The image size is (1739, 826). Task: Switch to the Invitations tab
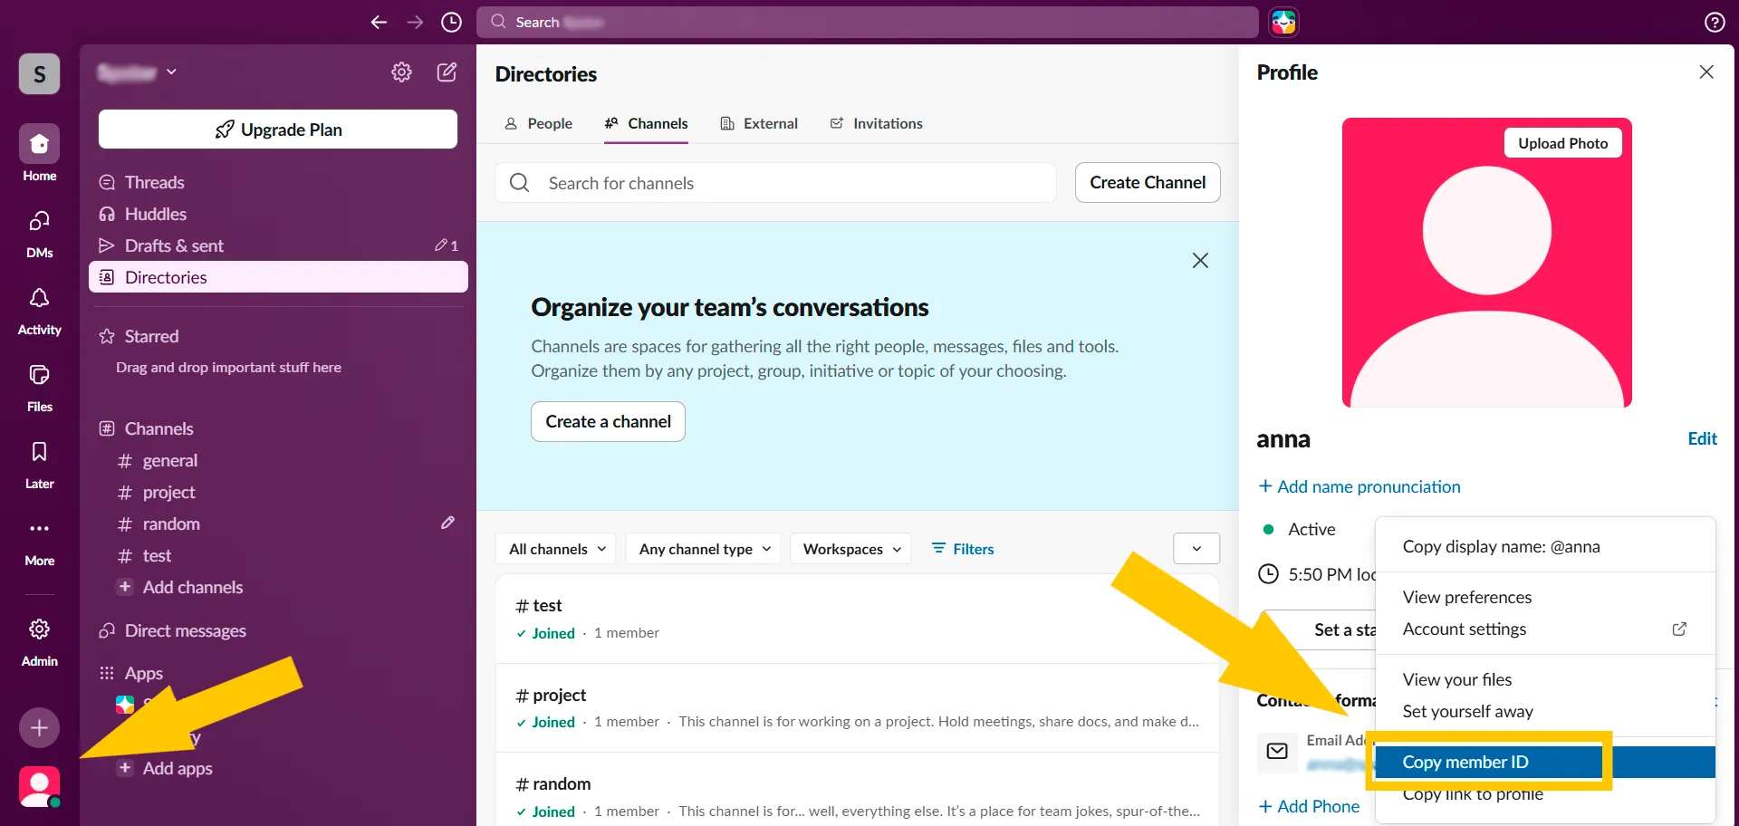tap(877, 123)
